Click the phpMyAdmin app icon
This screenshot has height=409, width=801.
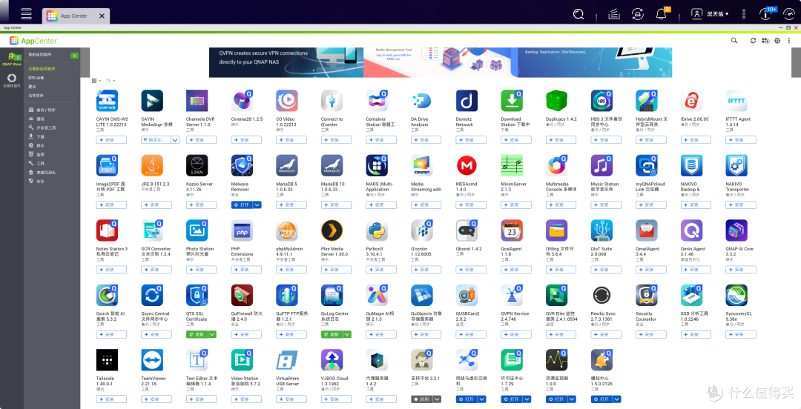tap(287, 230)
